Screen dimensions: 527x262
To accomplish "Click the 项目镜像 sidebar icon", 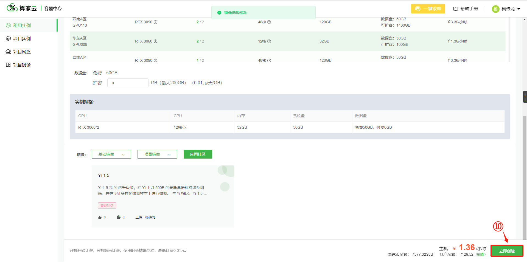I will 8,65.
